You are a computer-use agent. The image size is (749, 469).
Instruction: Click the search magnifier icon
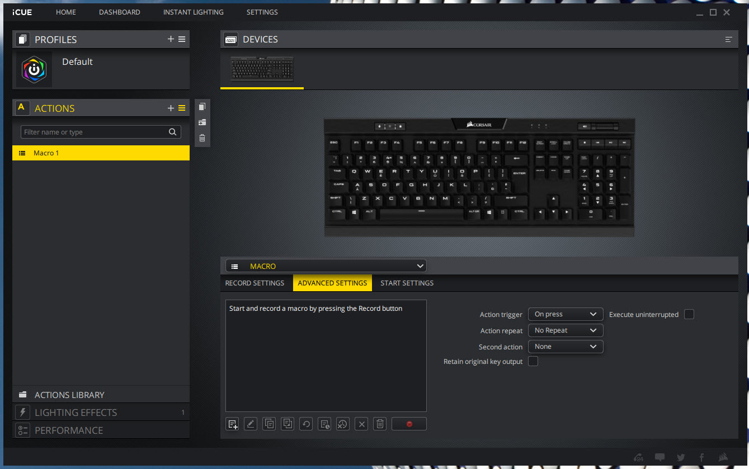173,132
